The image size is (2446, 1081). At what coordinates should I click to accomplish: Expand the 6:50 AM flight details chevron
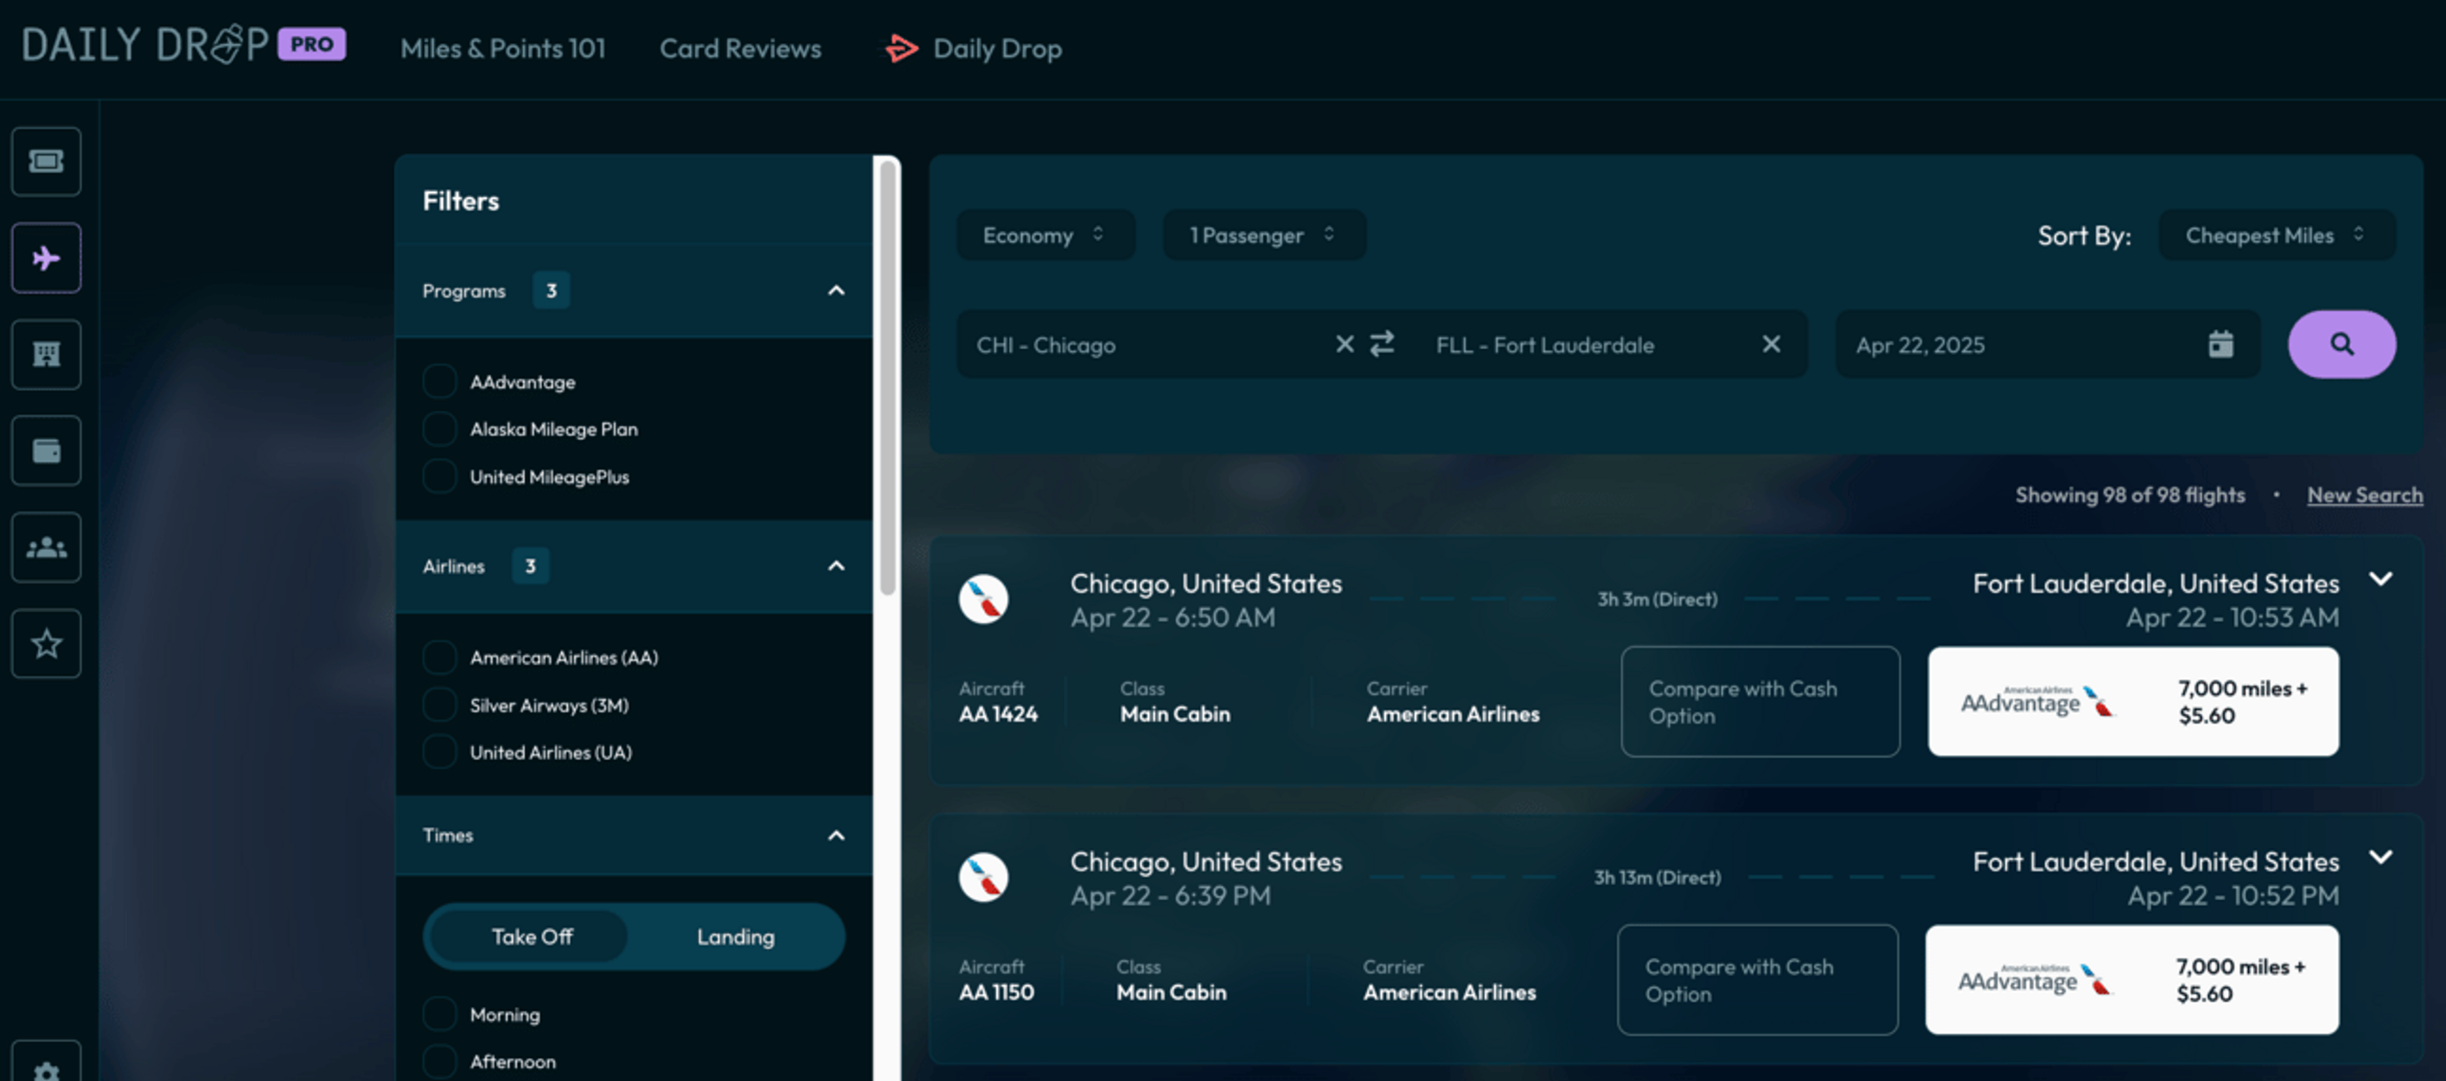click(2380, 580)
